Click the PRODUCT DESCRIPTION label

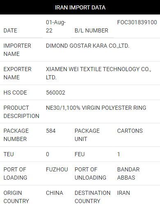pos(21,112)
